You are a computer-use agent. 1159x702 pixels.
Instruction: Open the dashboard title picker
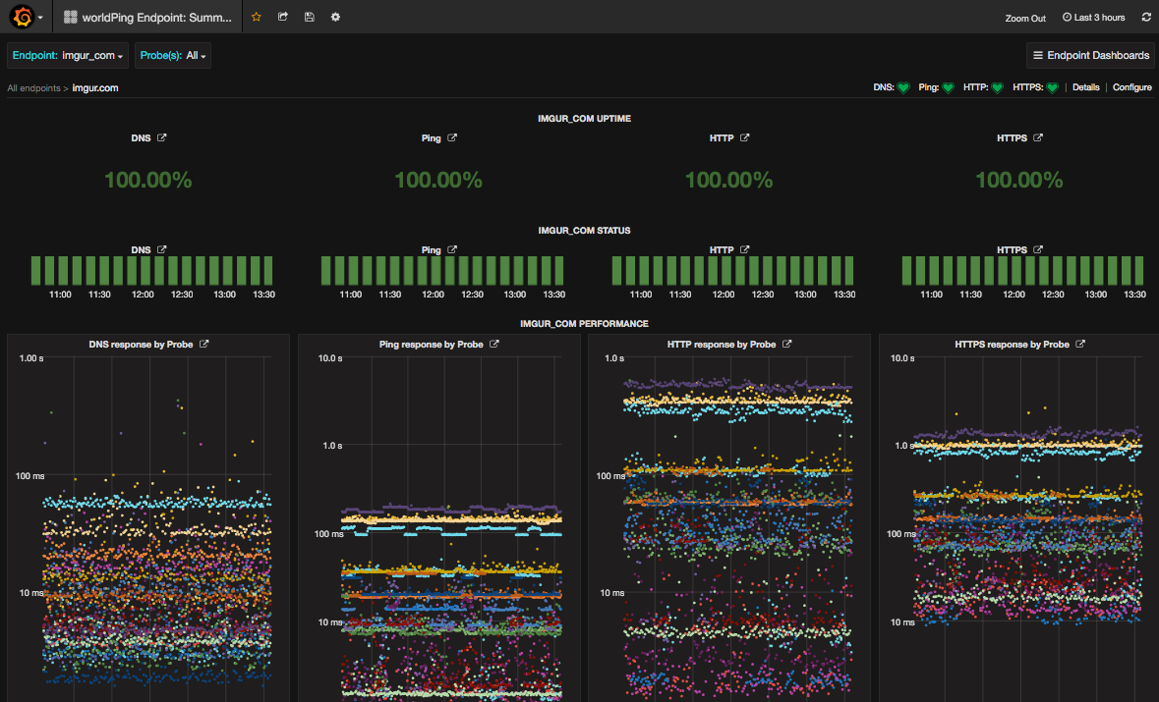point(148,17)
